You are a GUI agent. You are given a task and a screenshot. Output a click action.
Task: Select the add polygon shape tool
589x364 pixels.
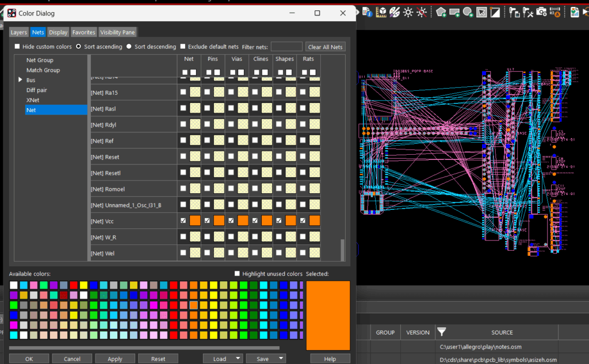pos(441,12)
